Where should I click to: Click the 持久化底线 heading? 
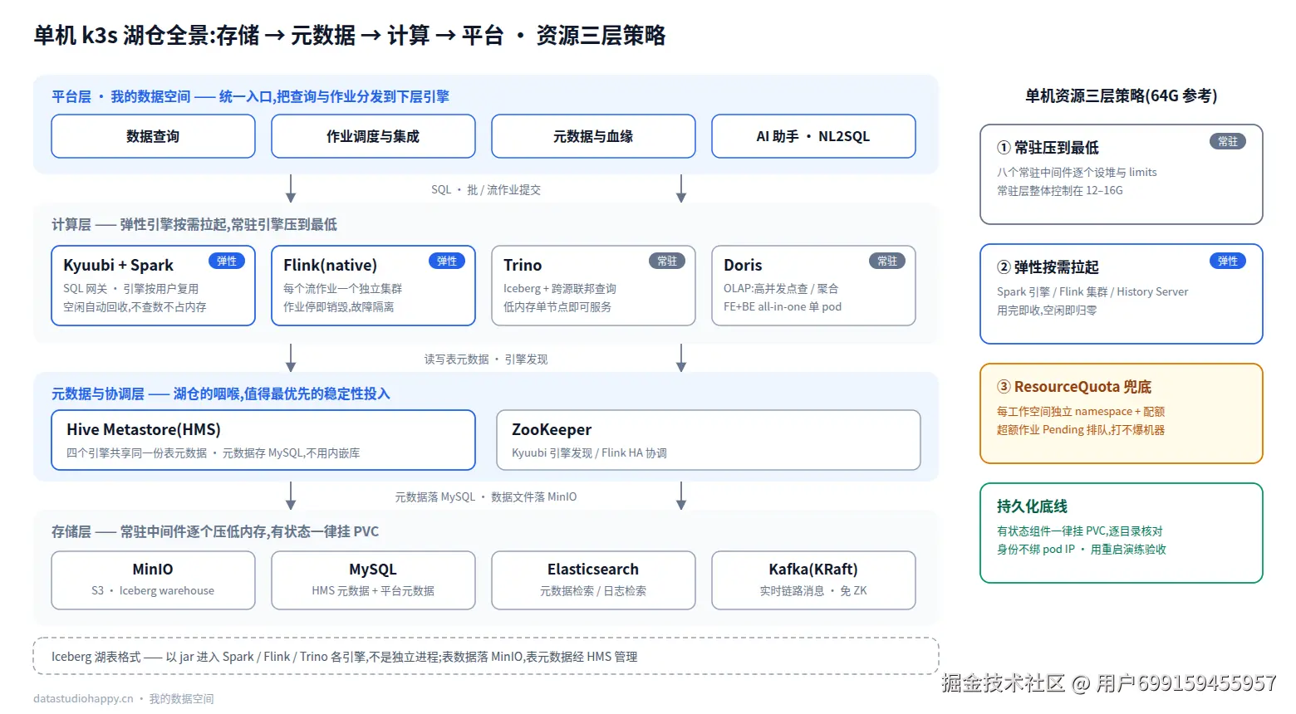(1032, 506)
